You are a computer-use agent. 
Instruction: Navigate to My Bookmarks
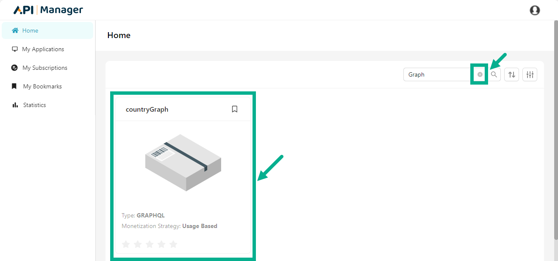(42, 86)
